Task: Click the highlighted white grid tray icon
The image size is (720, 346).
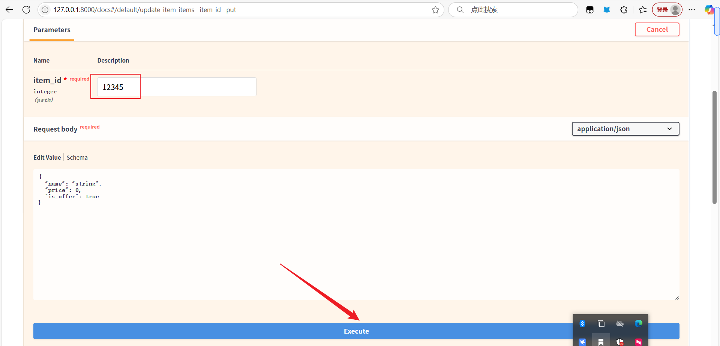Action: pos(601,342)
